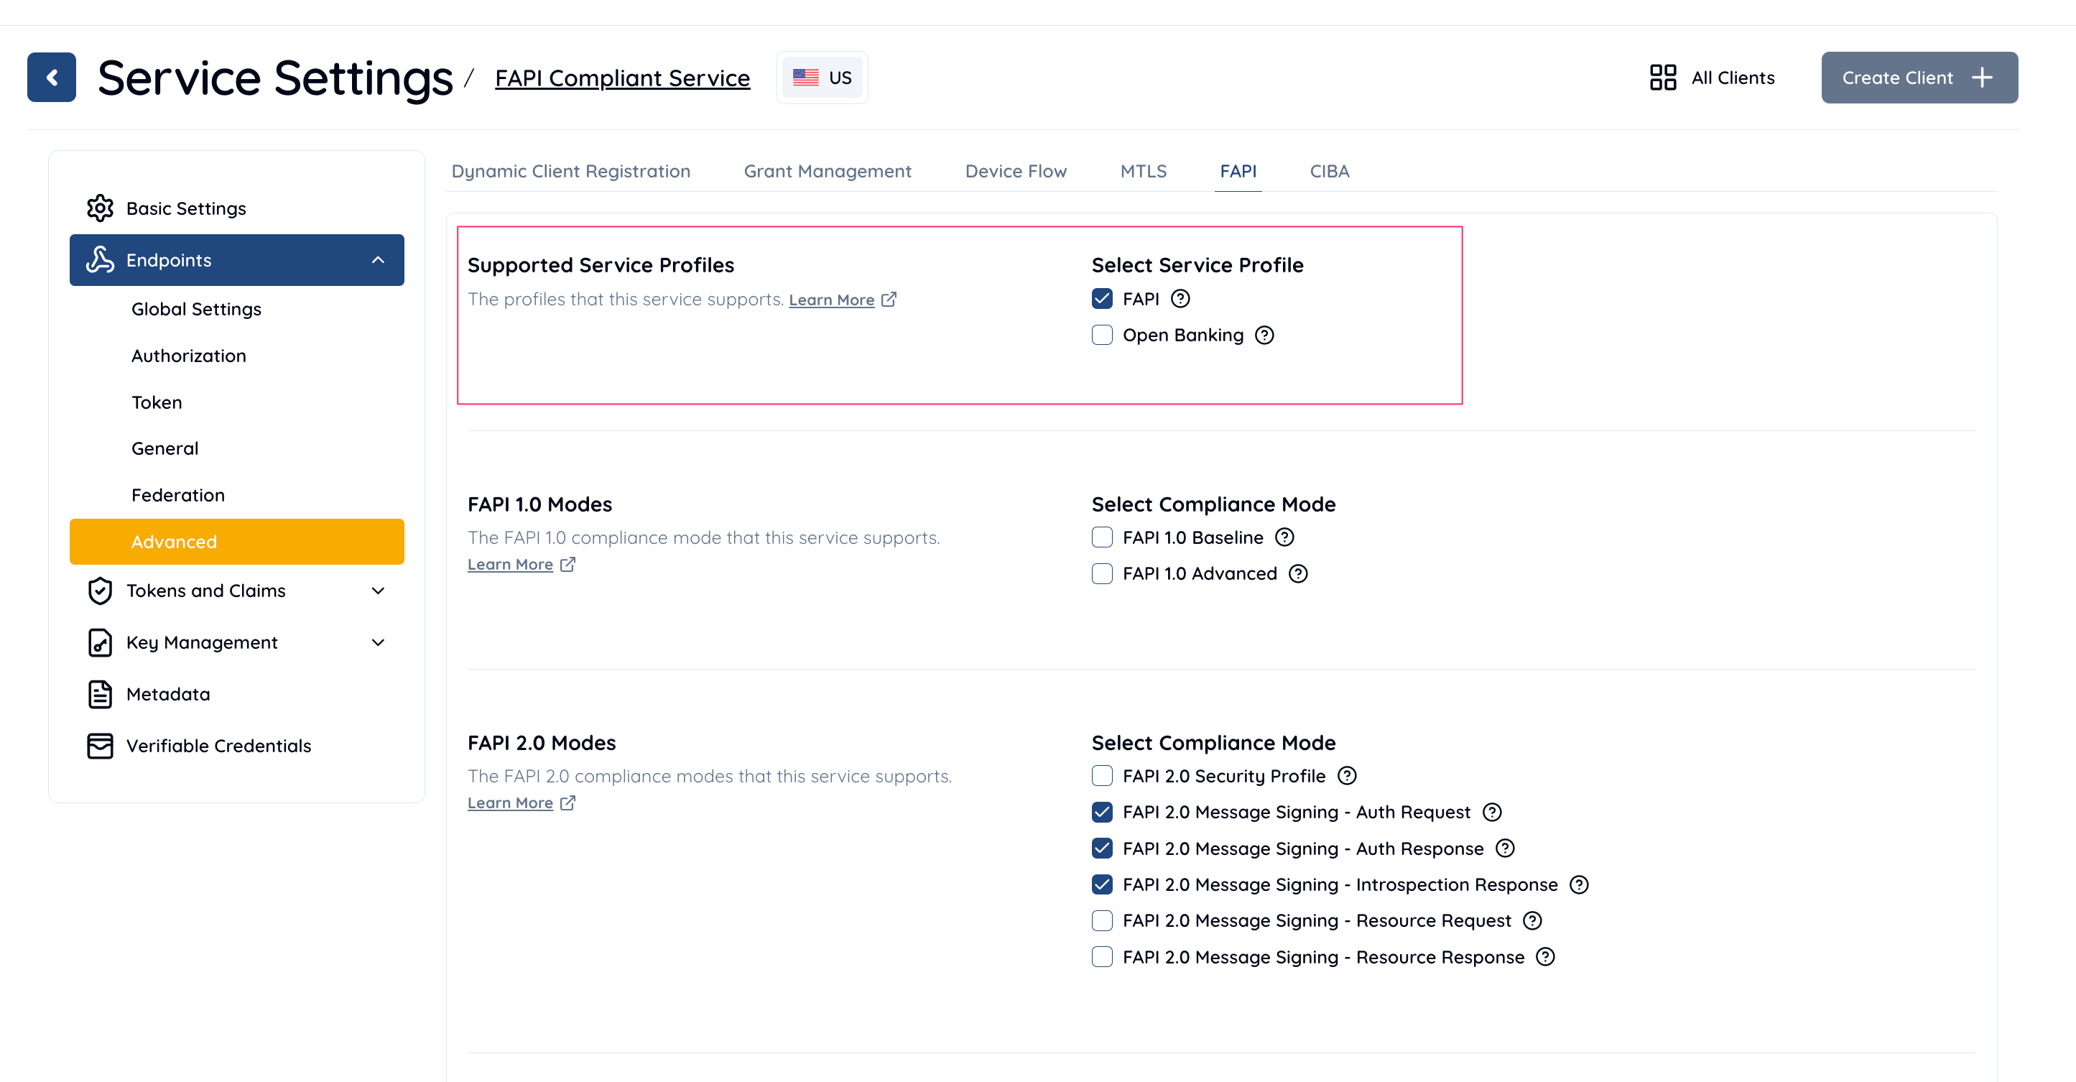
Task: Open FAPI Compliant Service breadcrumb link
Action: (x=622, y=78)
